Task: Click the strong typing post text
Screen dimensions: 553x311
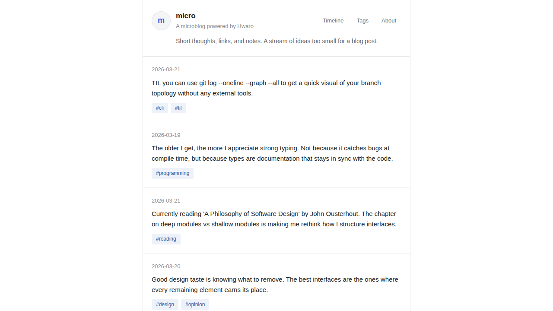Action: 272,153
